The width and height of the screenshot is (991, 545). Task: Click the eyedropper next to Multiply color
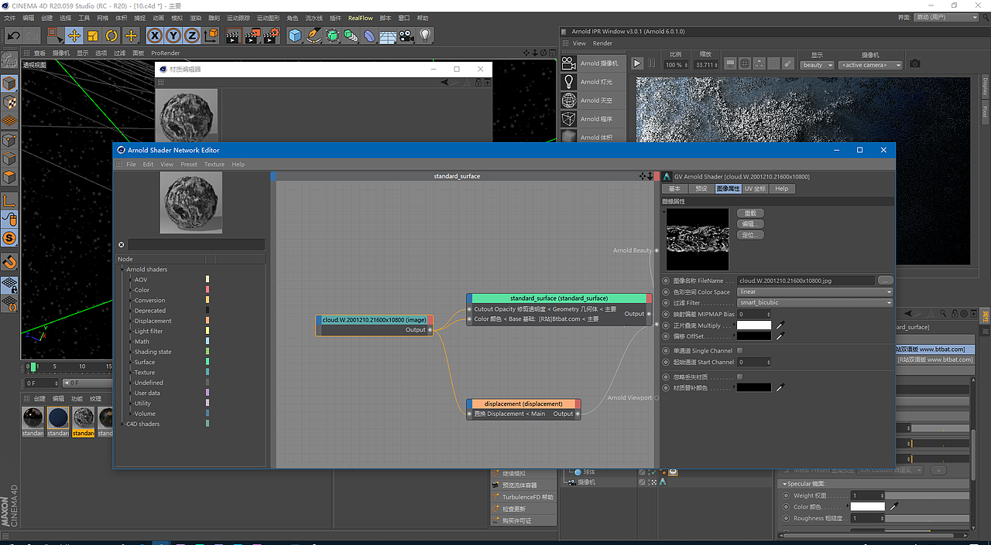[x=780, y=325]
